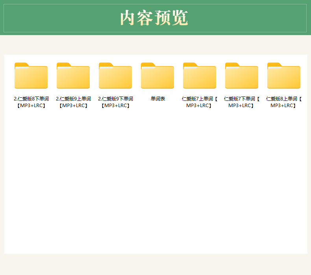Select the label 仁爱版8上单词【MP3+LRC】
Viewport: 311px width, 275px height.
point(284,102)
